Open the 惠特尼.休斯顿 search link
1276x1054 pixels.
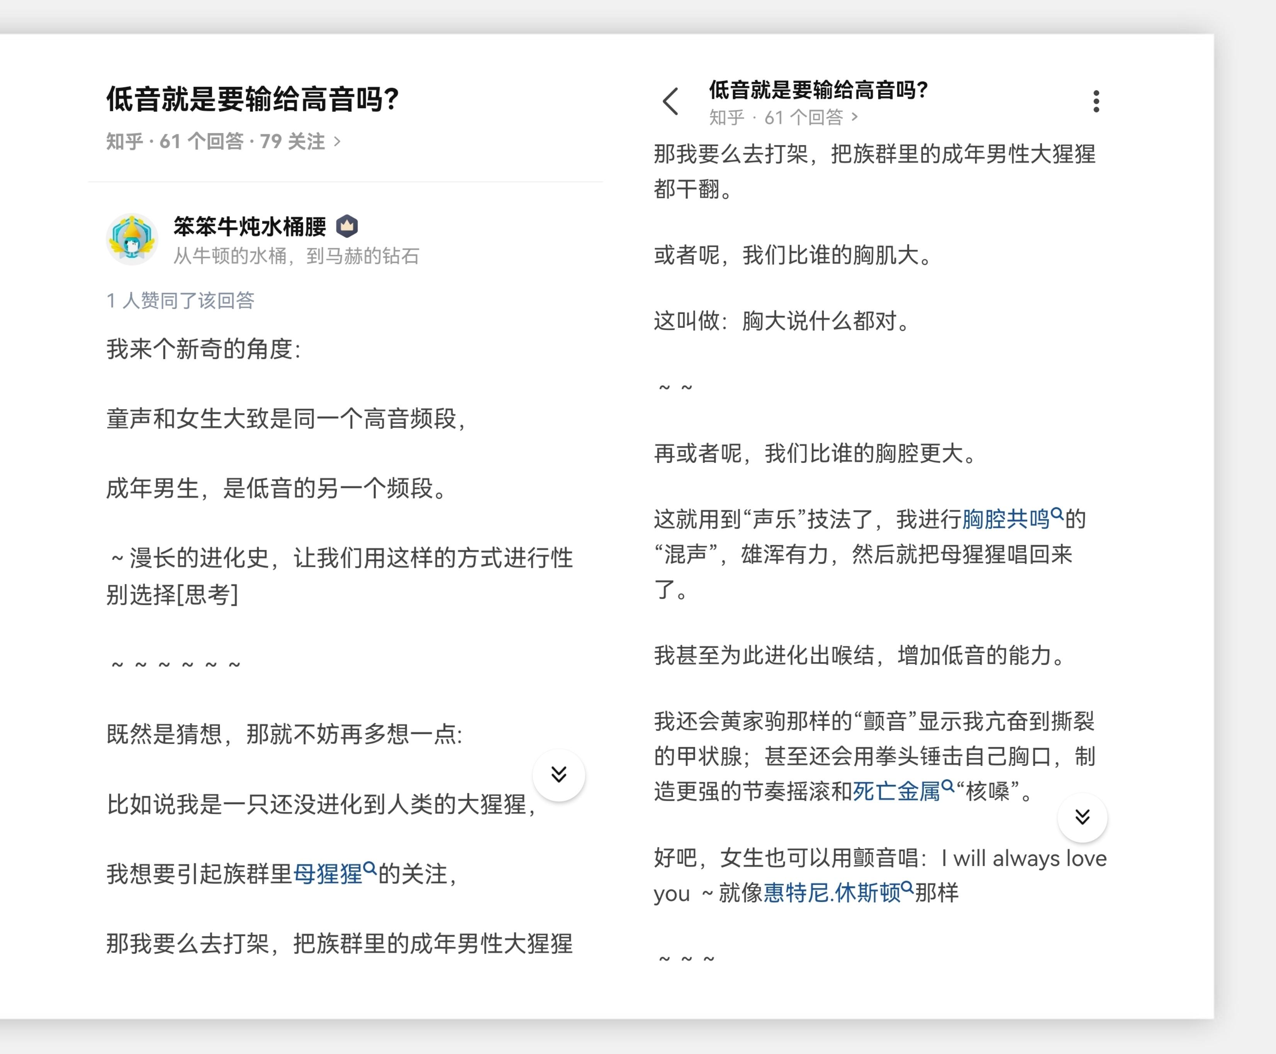click(x=832, y=893)
